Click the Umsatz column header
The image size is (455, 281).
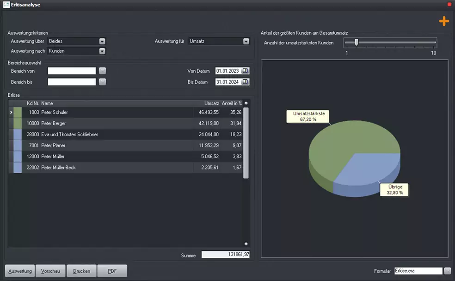211,103
